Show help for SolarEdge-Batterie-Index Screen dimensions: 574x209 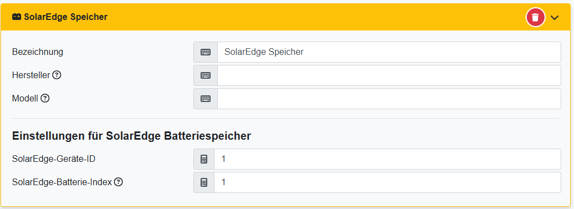118,182
